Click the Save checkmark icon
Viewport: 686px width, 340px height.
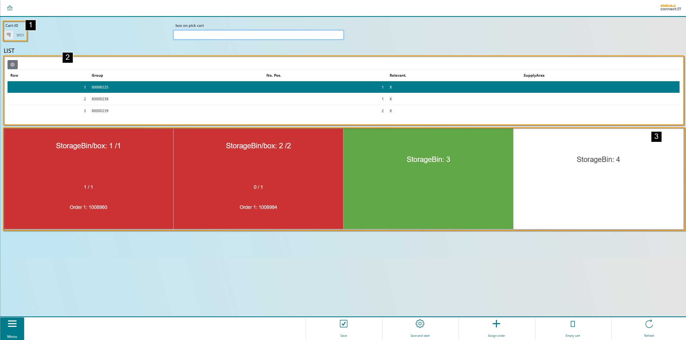tap(343, 324)
